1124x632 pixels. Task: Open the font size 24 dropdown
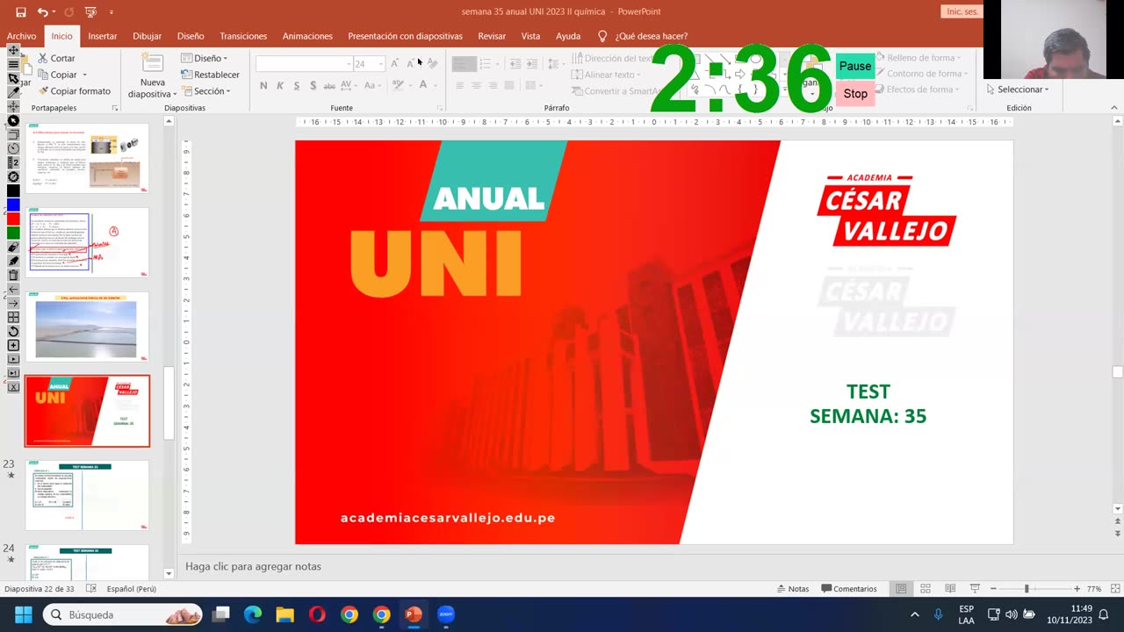coord(380,64)
